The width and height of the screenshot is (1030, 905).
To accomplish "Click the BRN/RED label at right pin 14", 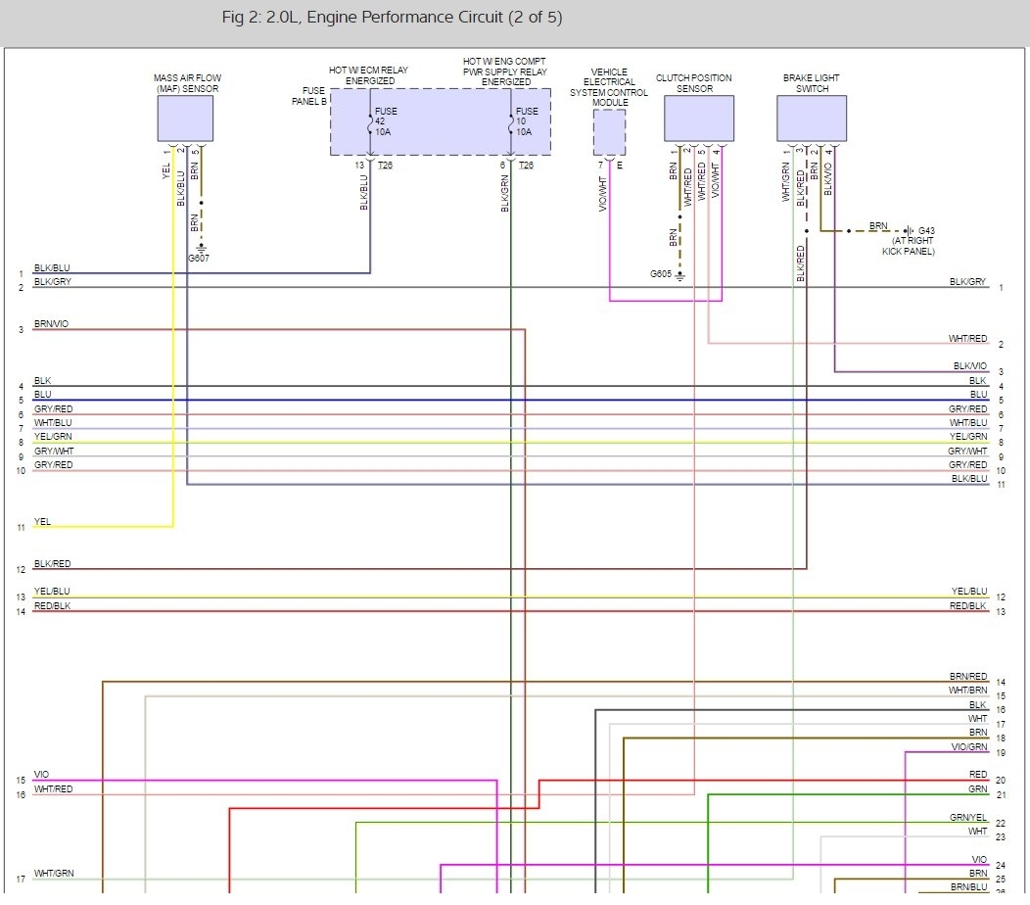I will click(968, 676).
